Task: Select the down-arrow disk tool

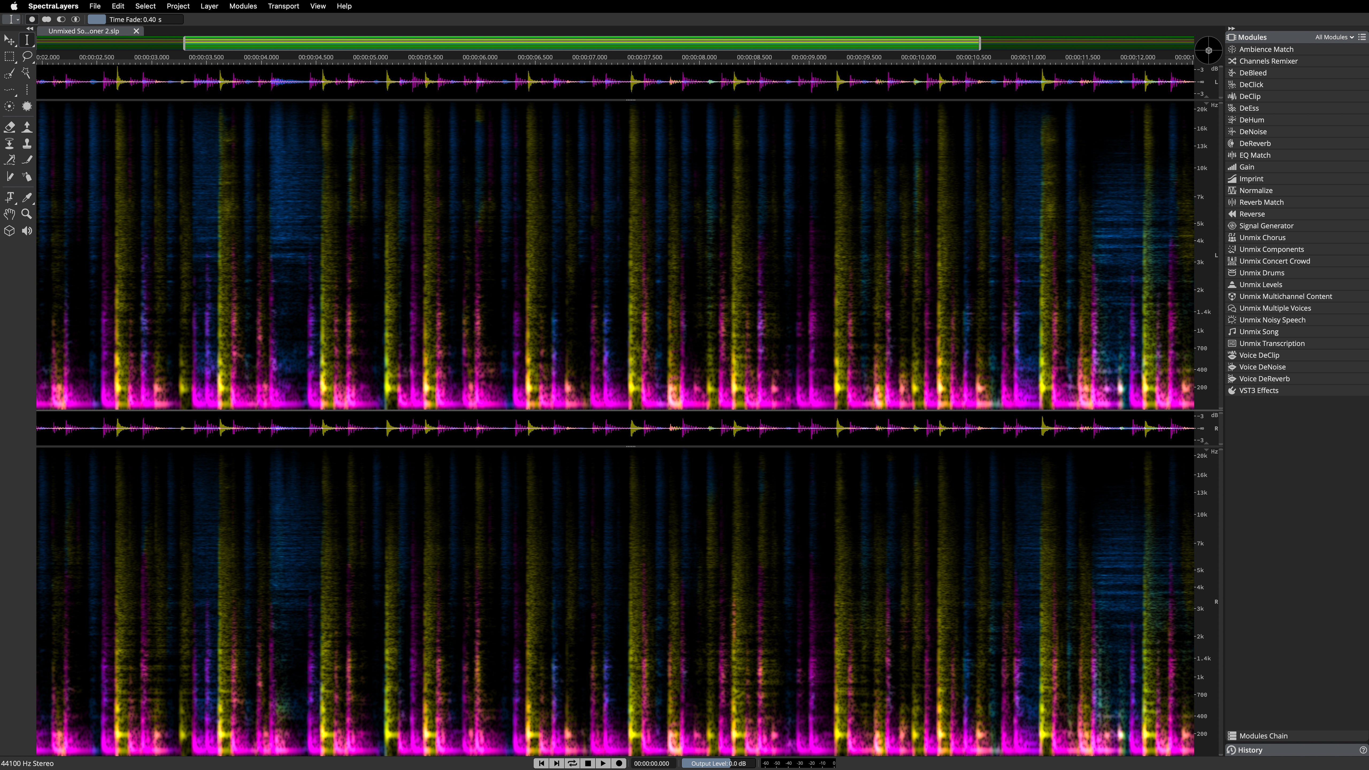Action: (x=9, y=144)
